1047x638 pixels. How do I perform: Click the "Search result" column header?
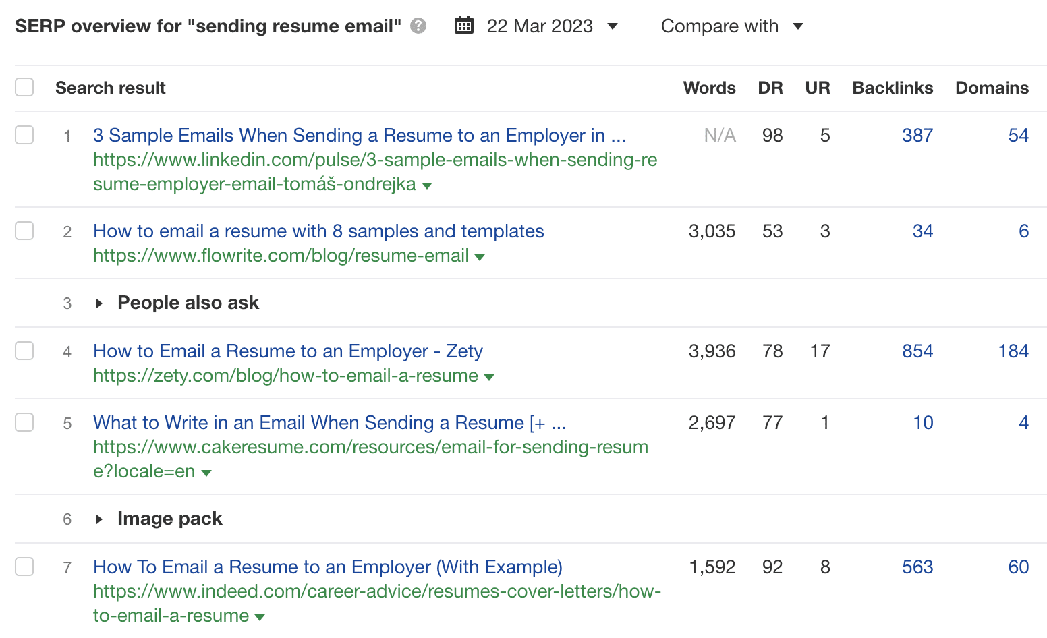pyautogui.click(x=110, y=88)
